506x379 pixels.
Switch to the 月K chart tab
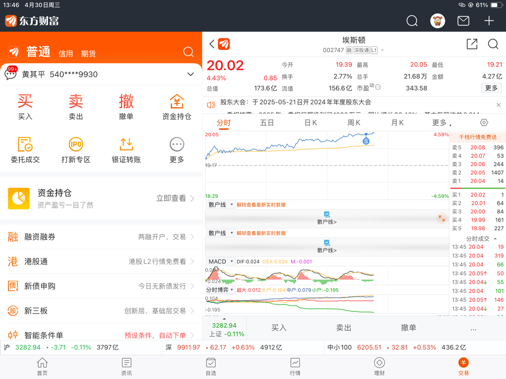(397, 122)
